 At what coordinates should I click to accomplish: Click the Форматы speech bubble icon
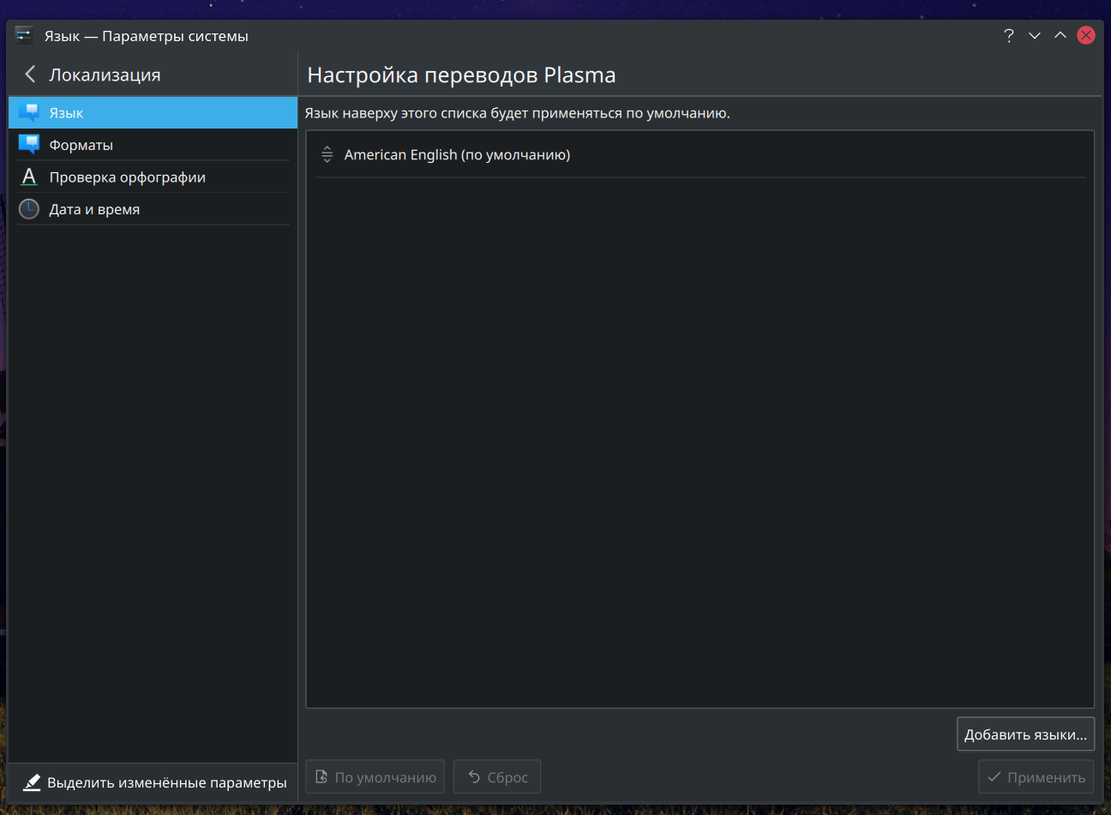pos(29,145)
